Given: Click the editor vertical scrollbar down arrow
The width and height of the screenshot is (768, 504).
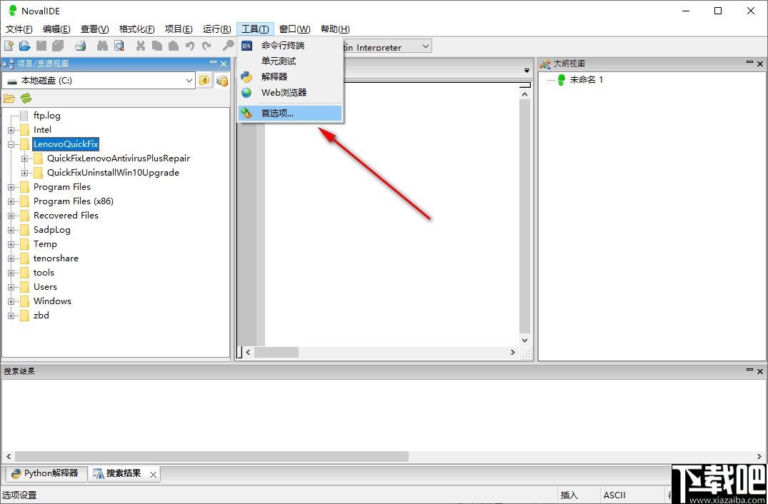Looking at the screenshot, I should tap(524, 340).
